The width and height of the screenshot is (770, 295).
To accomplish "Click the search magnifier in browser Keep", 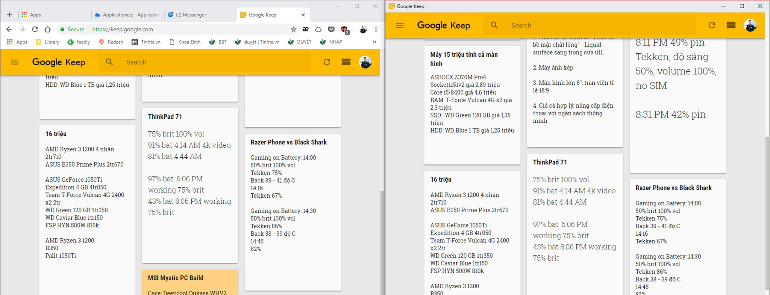I will [x=109, y=62].
